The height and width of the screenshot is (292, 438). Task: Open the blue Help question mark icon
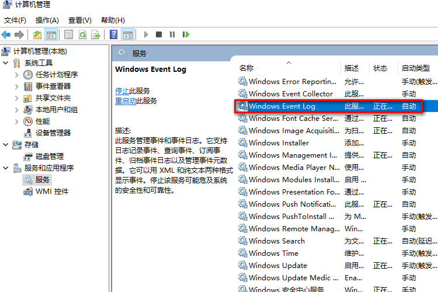tap(114, 34)
